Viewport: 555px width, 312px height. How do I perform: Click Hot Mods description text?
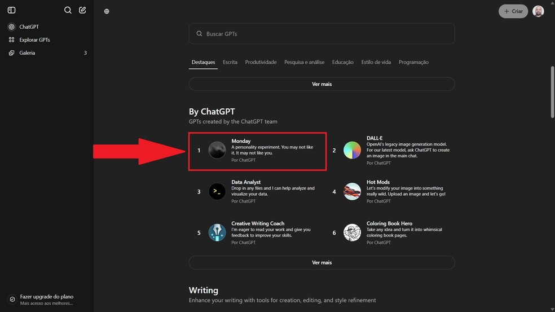point(406,191)
